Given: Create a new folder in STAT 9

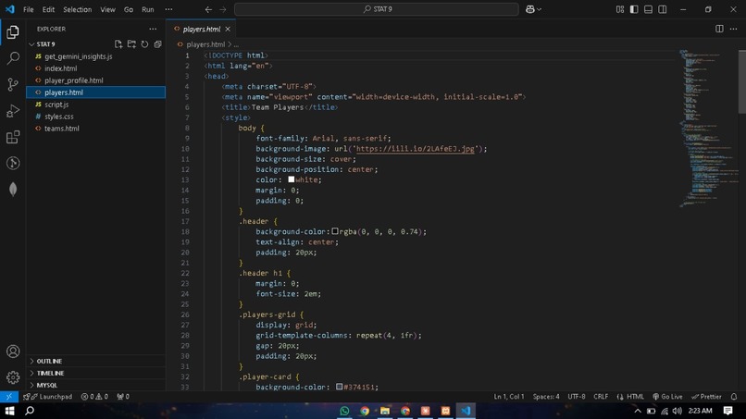Looking at the screenshot, I should [131, 44].
